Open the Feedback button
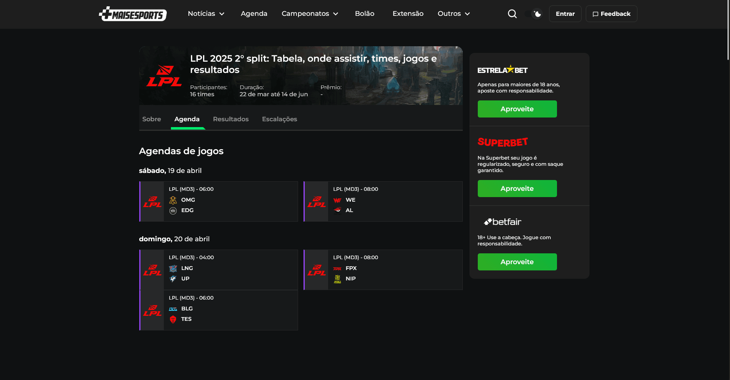 tap(612, 14)
